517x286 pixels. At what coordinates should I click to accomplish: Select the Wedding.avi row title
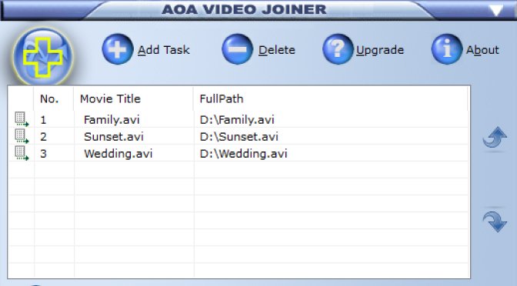click(x=118, y=154)
